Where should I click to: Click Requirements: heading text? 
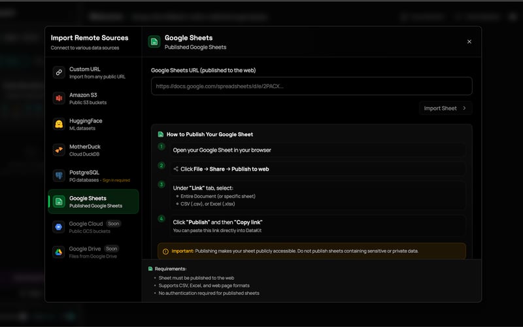click(x=171, y=269)
